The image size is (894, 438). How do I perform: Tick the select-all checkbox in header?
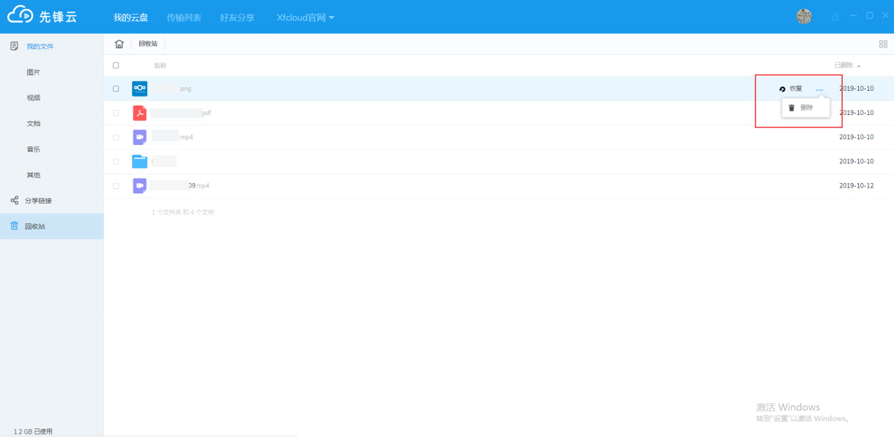pyautogui.click(x=116, y=65)
